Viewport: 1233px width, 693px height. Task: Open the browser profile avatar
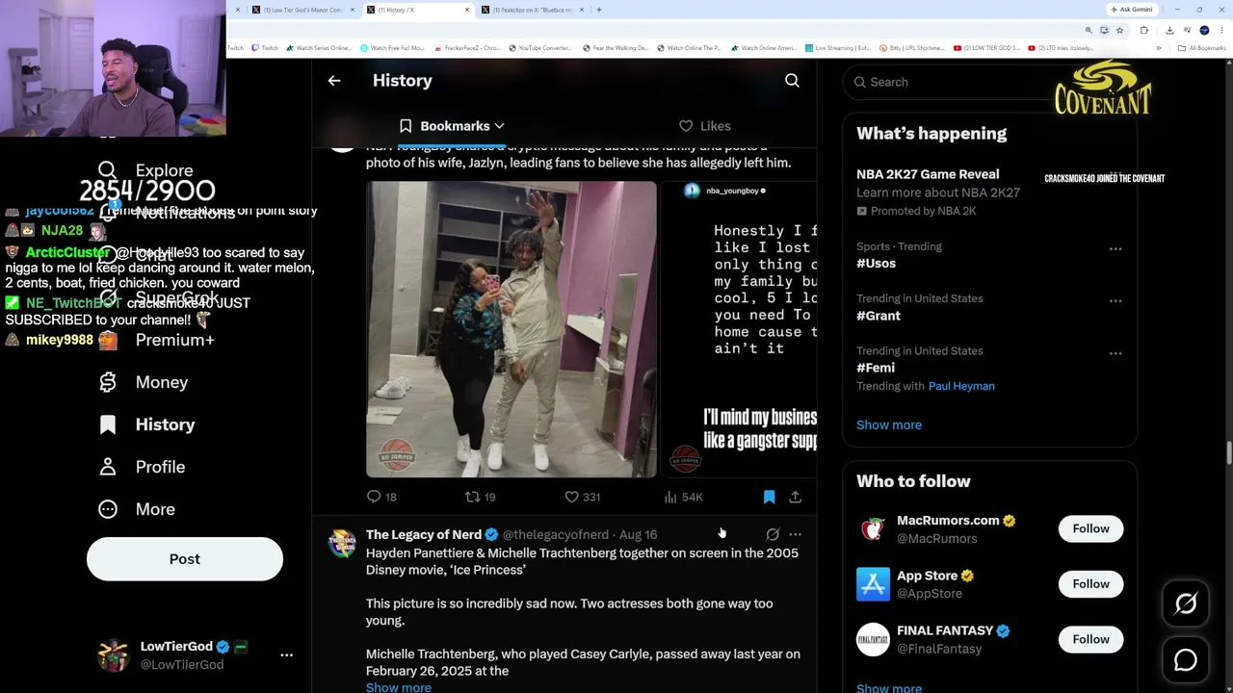click(x=1204, y=30)
